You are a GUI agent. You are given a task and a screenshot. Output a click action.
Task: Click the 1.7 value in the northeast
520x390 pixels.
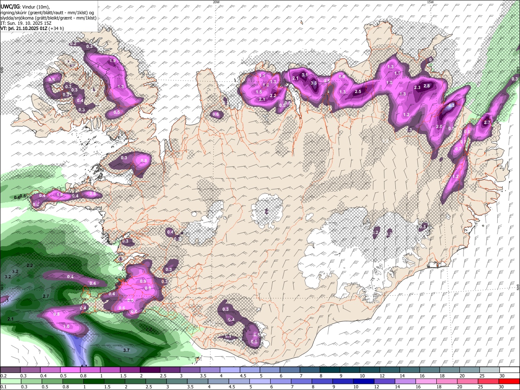click(398, 74)
